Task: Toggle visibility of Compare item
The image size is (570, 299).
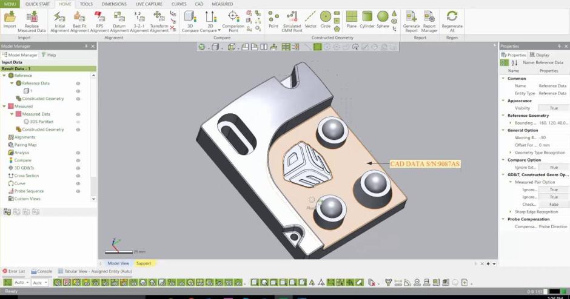Action: [x=78, y=160]
